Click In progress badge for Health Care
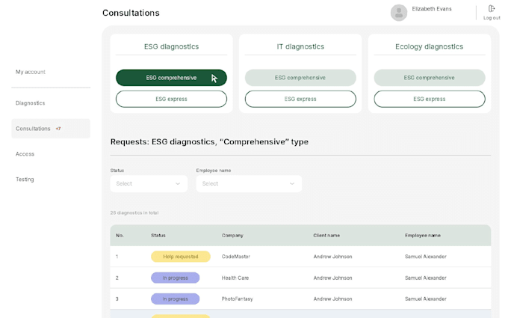Image resolution: width=508 pixels, height=318 pixels. click(176, 278)
